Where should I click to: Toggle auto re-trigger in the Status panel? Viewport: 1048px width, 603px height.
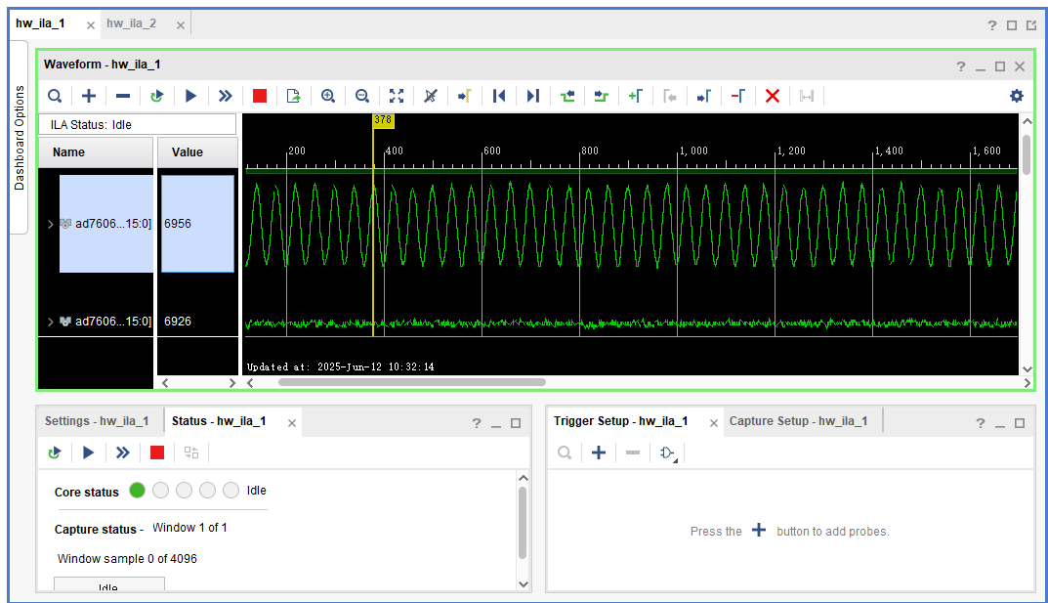coord(55,452)
